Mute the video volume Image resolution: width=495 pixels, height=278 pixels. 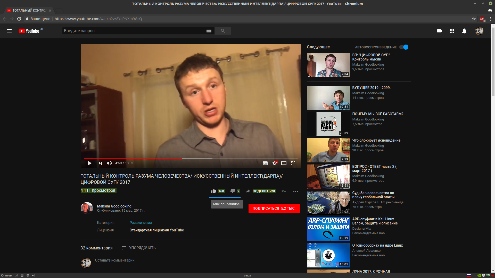click(x=109, y=163)
